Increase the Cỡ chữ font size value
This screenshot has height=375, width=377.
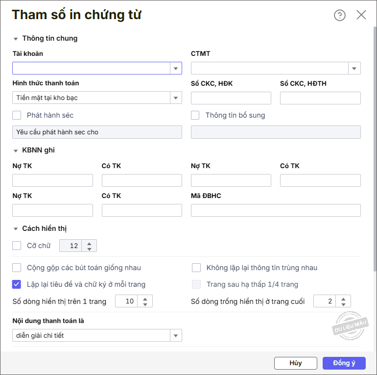tap(89, 243)
